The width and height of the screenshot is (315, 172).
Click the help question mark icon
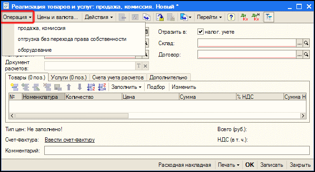click(x=231, y=17)
